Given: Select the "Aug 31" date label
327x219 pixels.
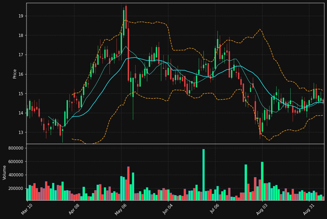Looking at the screenshot, I should (309, 209).
